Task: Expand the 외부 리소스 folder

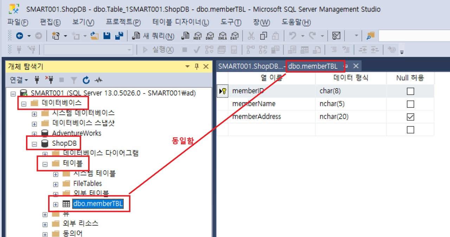Action: tap(45, 224)
